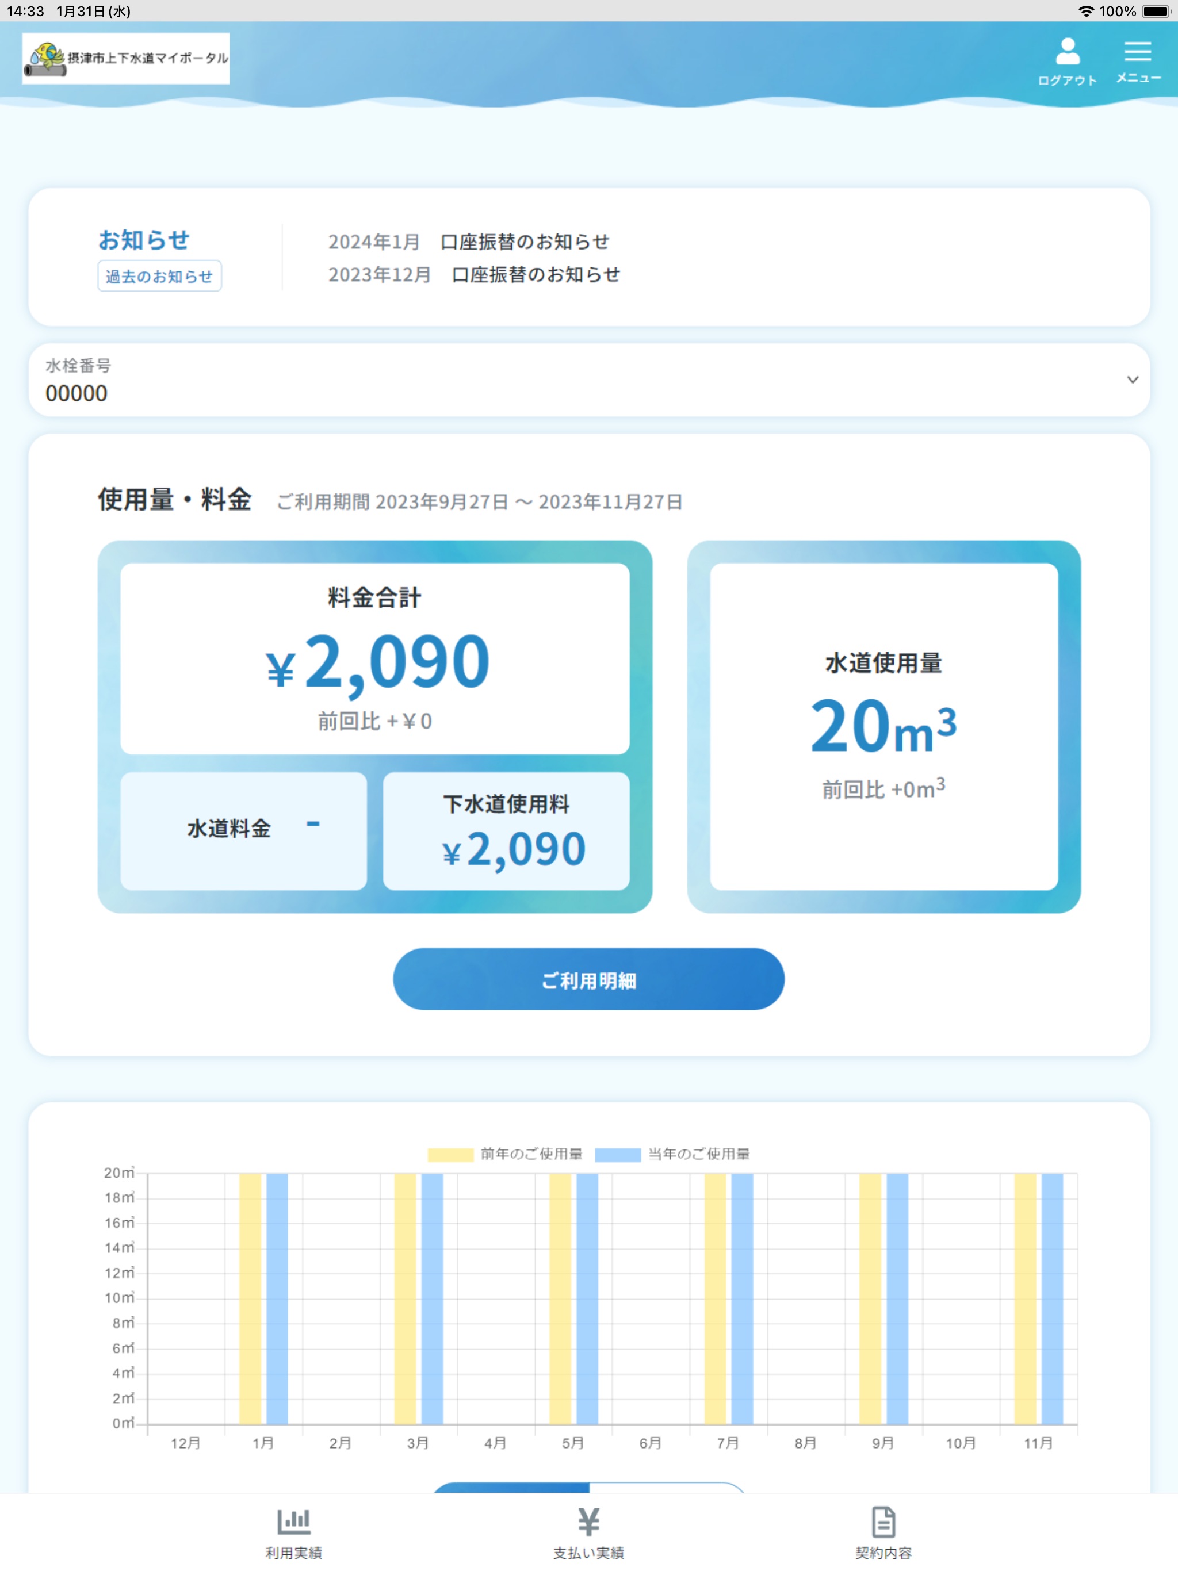Viewport: 1178px width, 1571px height.
Task: Click the 前回比 +0m³ text
Action: pos(884,788)
